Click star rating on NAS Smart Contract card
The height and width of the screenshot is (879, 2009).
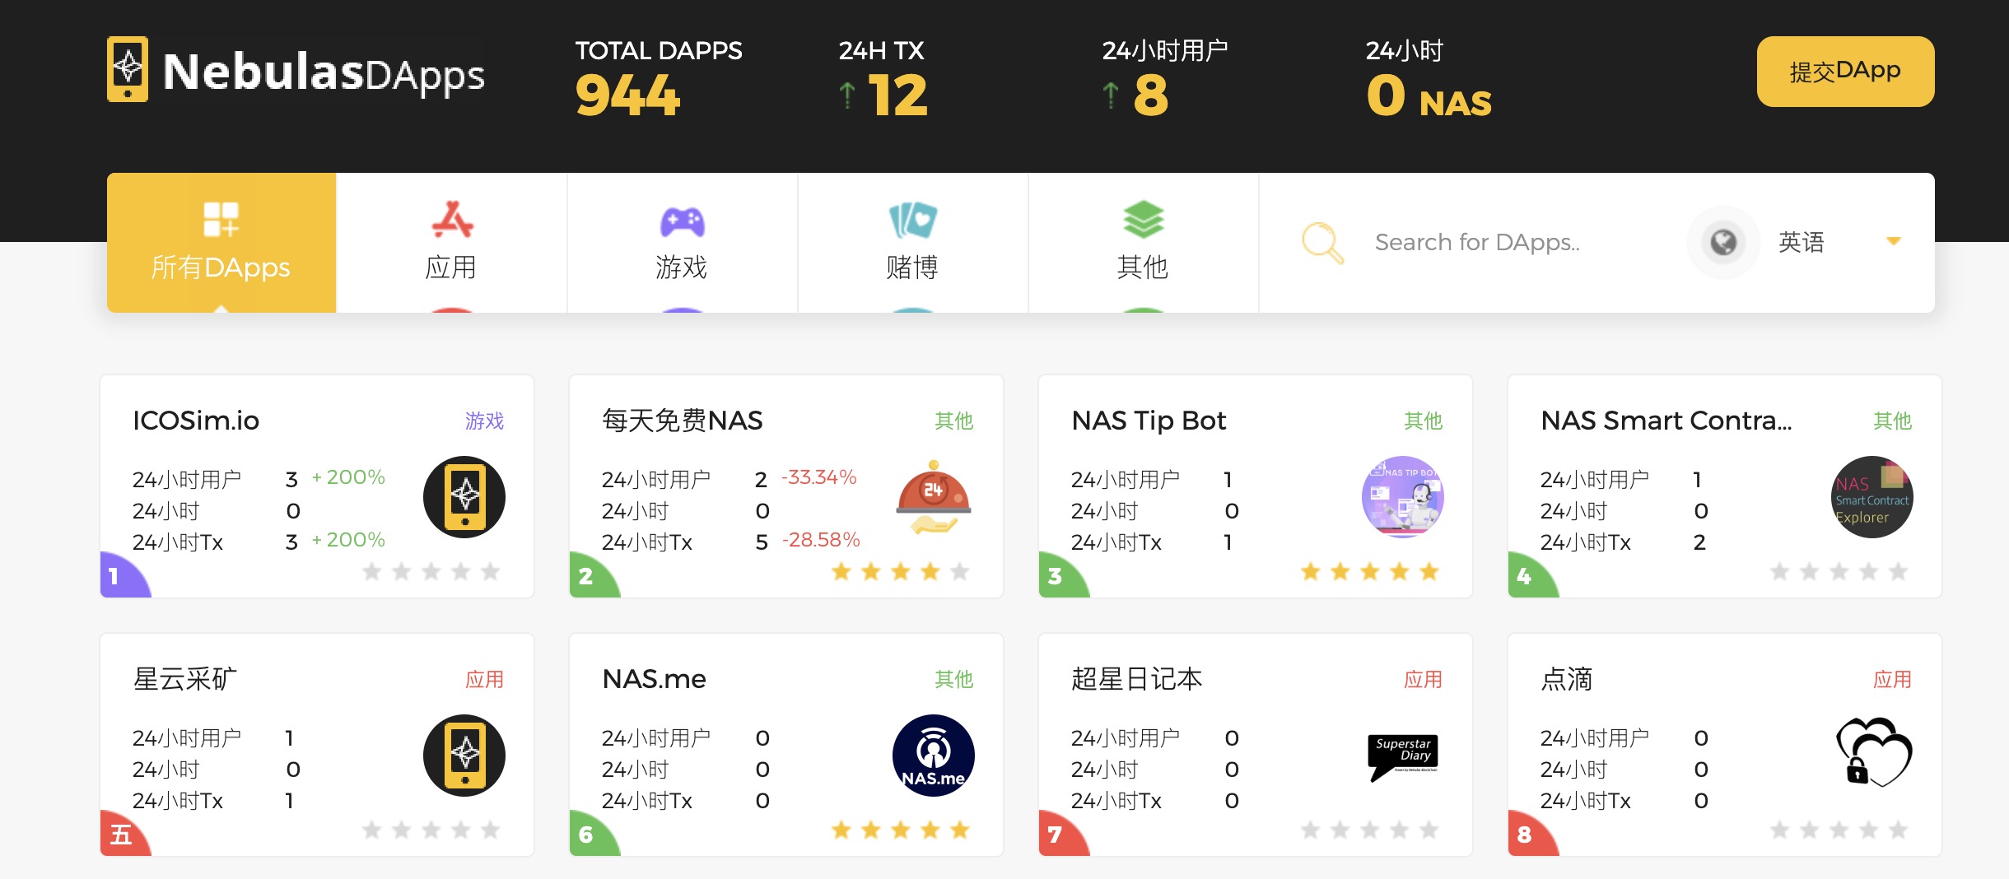pos(1839,571)
